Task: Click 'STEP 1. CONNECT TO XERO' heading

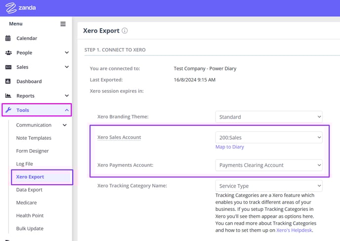Action: (x=115, y=50)
